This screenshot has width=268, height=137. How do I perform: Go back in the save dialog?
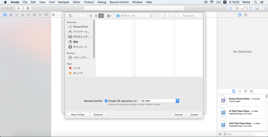[x=79, y=16]
